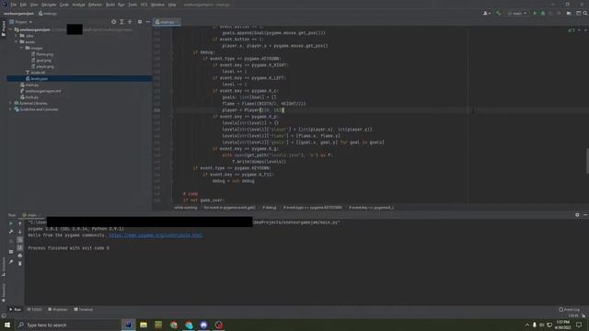This screenshot has height=331, width=589.
Task: Expand the .idea folder
Action: pos(17,36)
